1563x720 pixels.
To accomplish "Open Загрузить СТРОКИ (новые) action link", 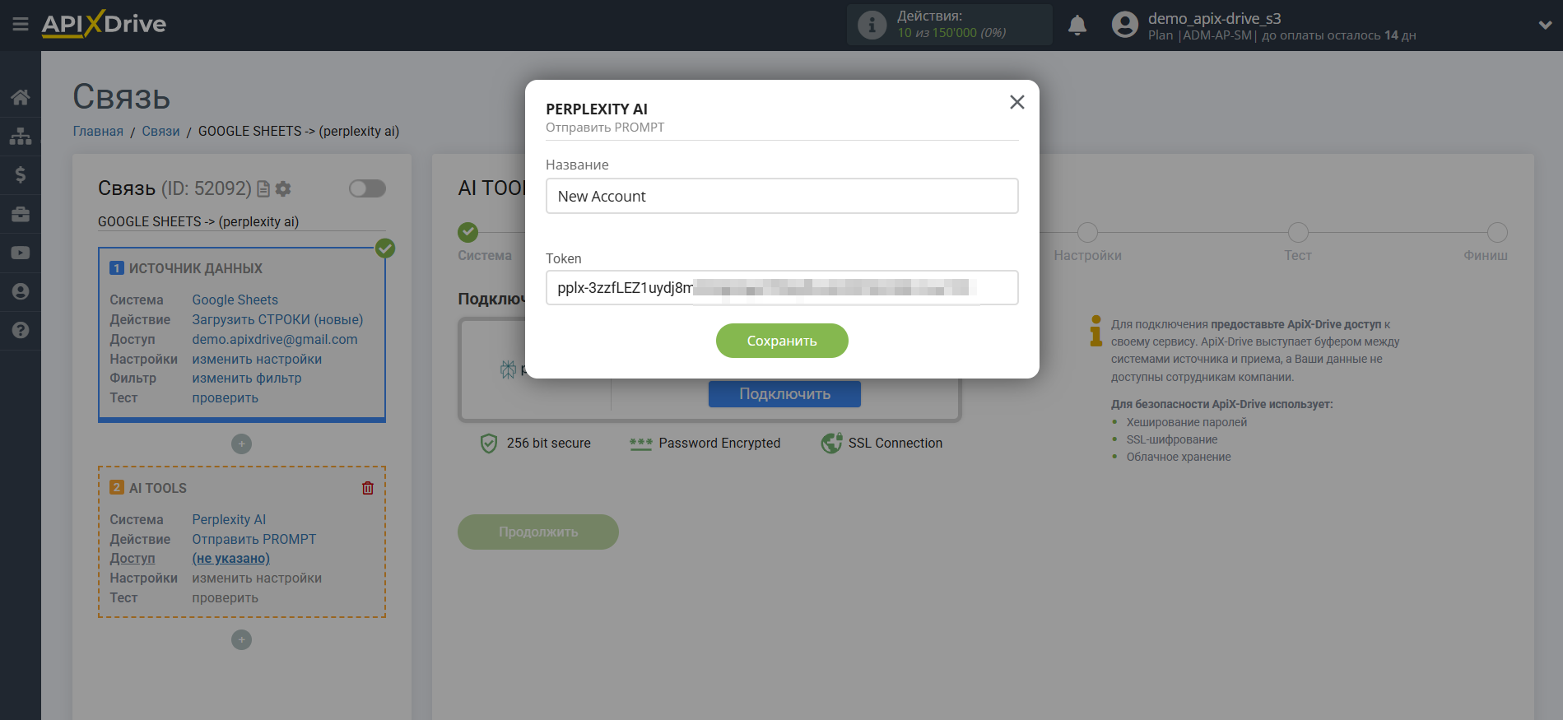I will tap(277, 319).
